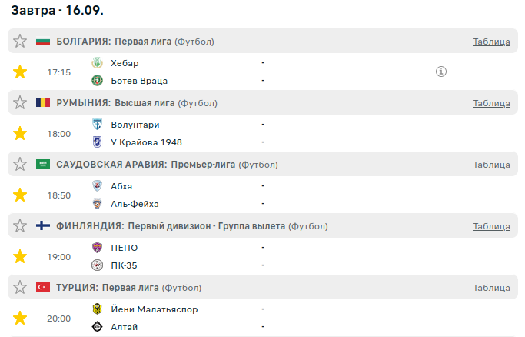Click the Алтай team logo
Viewport: 525px width, 337px height.
pyautogui.click(x=98, y=327)
